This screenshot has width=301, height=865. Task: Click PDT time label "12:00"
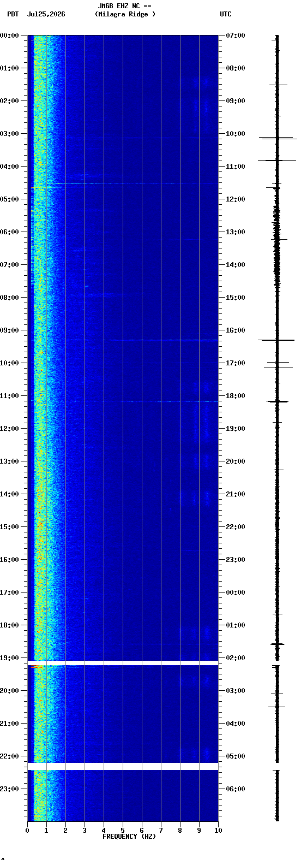point(9,429)
